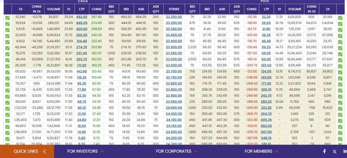Expand the For Corporates menu
347x158 pixels.
coord(177,151)
